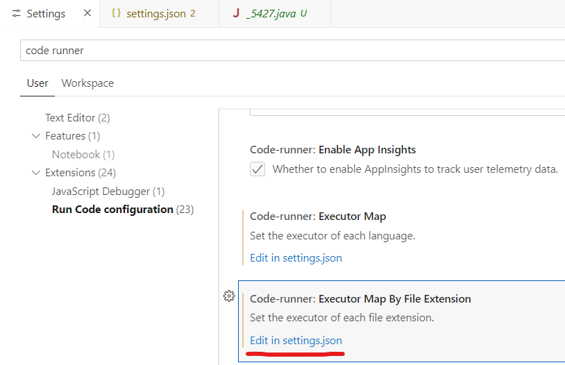Click the settings sliders icon on Settings tab
The height and width of the screenshot is (365, 565).
coord(16,14)
